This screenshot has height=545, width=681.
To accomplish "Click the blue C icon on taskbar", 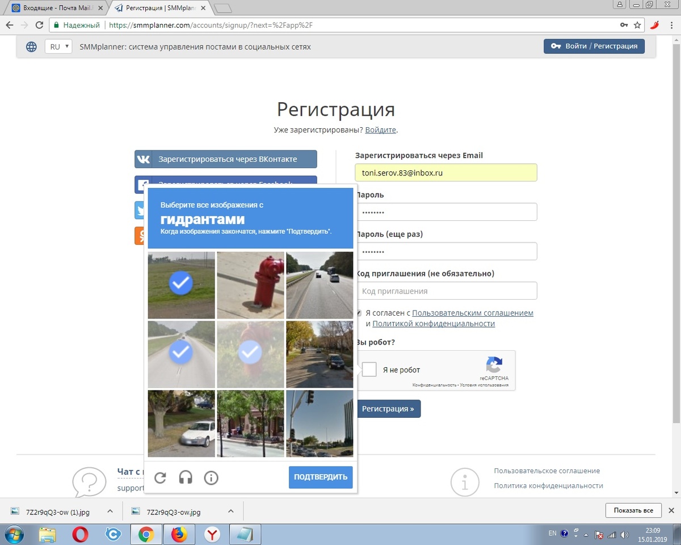I will 113,534.
